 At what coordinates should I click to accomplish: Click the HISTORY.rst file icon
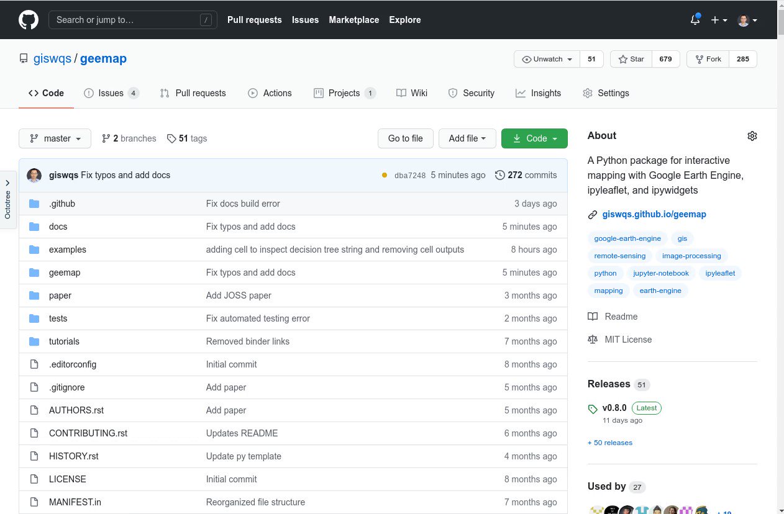tap(34, 456)
